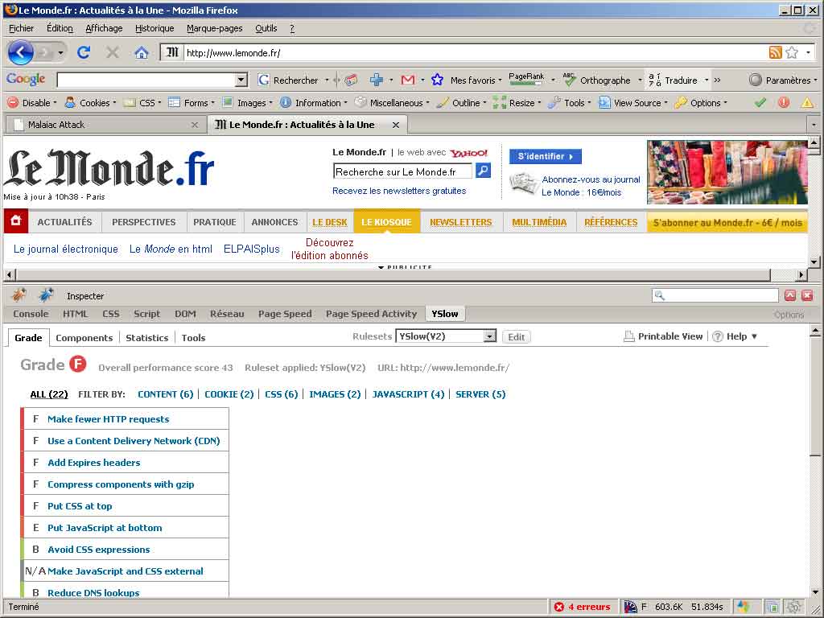Click the Le Monde site icon in address bar
The image size is (824, 618).
pos(172,52)
